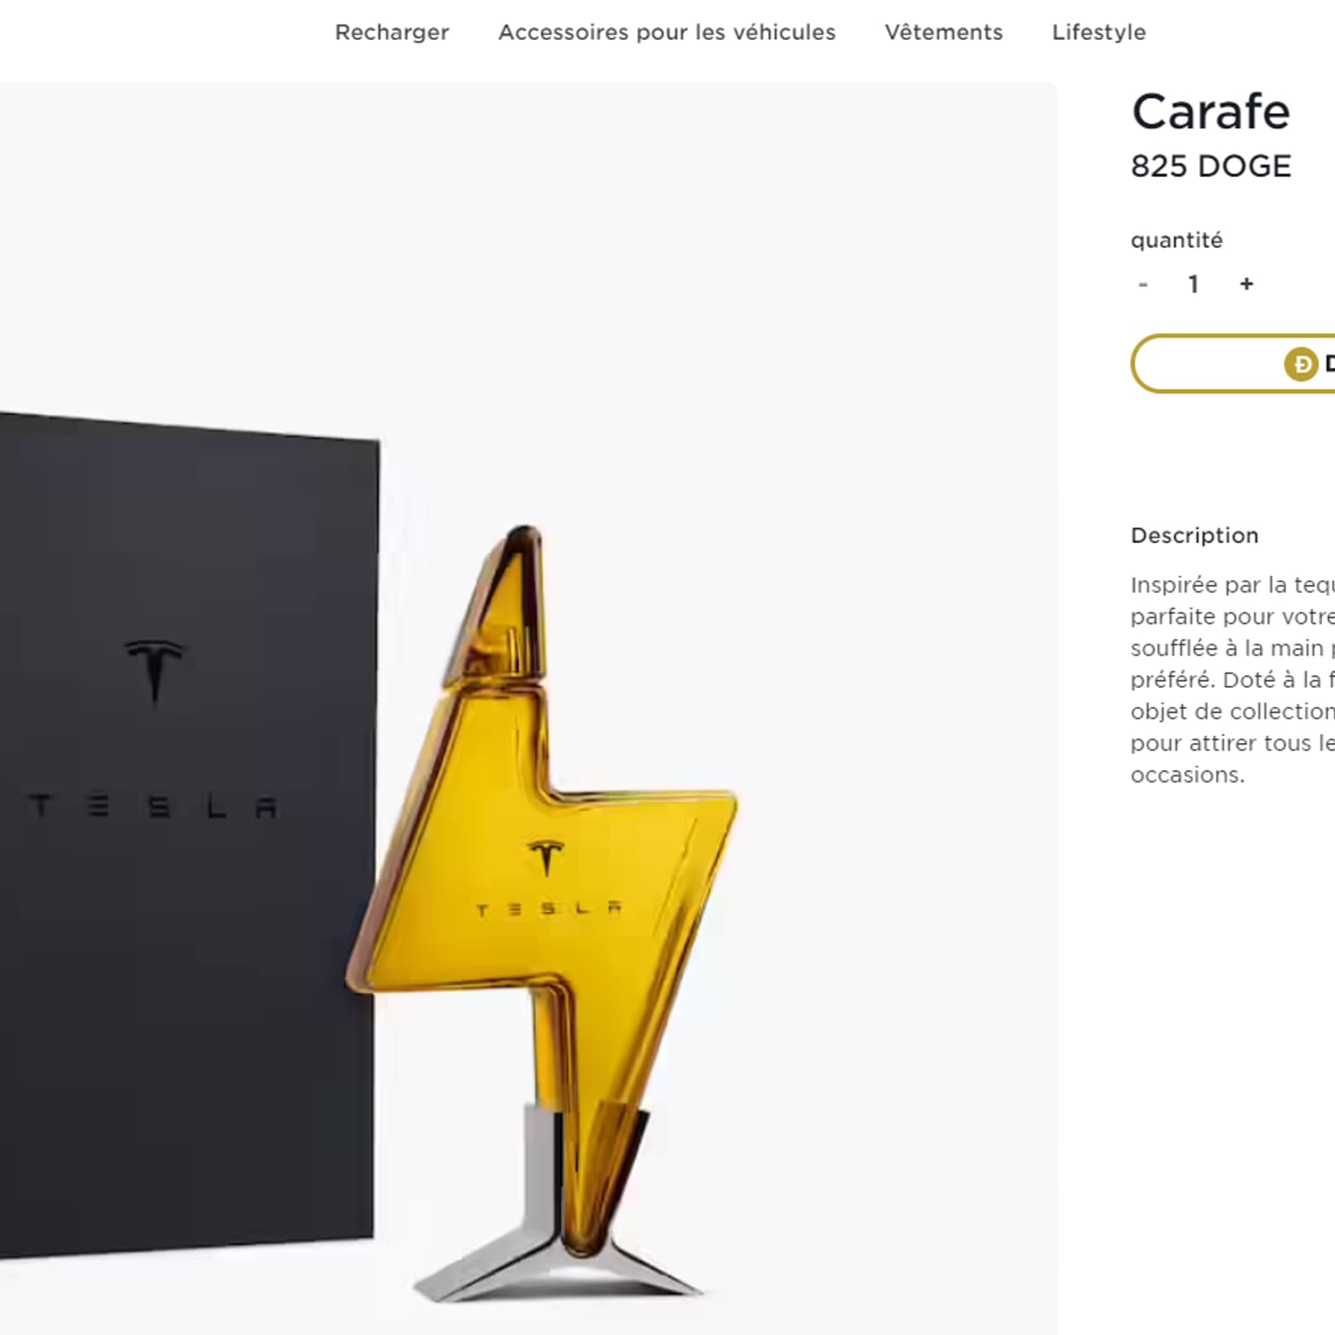The height and width of the screenshot is (1335, 1335).
Task: Click the 825 DOGE price
Action: [1211, 166]
